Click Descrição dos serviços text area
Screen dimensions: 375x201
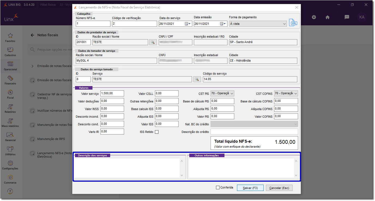[x=127, y=168]
